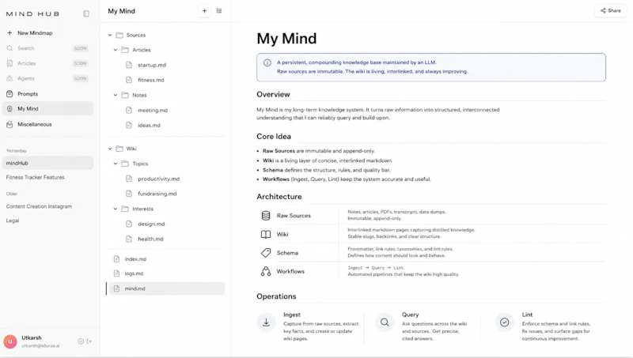This screenshot has height=358, width=633.
Task: Click the Articles document icon in sidebar
Action: pos(9,63)
